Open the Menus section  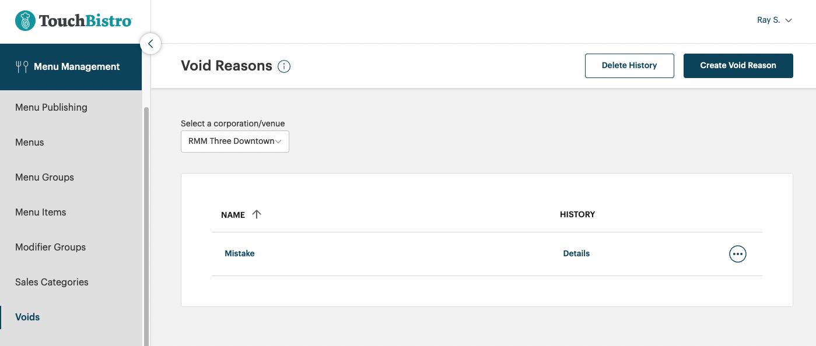pos(29,142)
